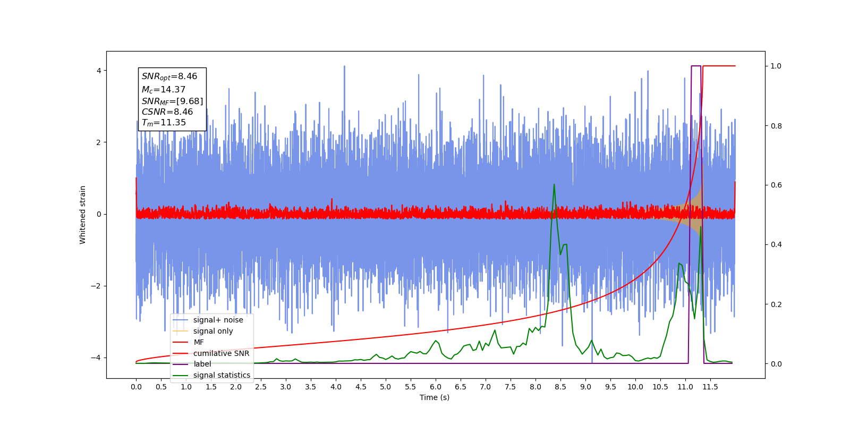Click the right y-axis tick label 1.0

pos(776,66)
